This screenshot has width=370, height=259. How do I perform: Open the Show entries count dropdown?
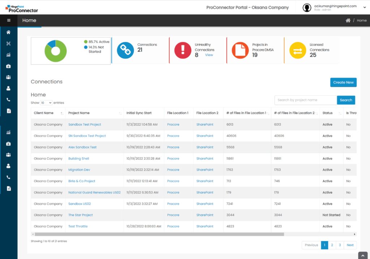coord(46,103)
